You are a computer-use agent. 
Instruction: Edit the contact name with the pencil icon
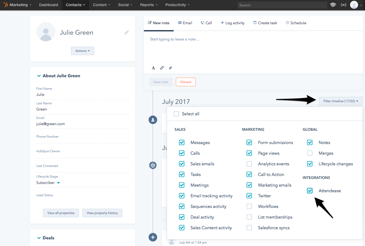126,32
